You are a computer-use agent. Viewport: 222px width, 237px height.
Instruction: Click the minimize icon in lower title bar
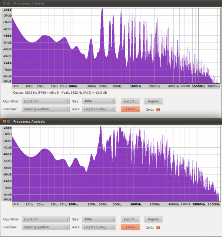(x=9, y=121)
